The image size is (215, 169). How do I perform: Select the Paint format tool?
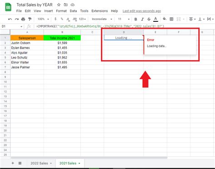click(x=30, y=19)
